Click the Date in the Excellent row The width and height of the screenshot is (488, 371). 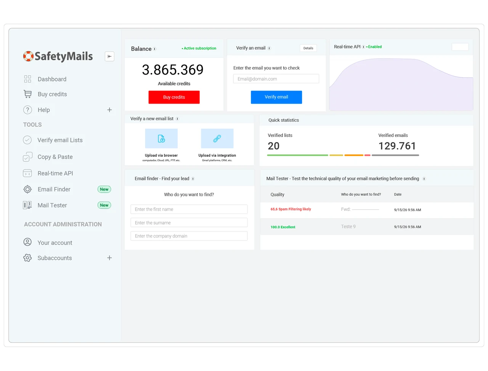pyautogui.click(x=408, y=227)
